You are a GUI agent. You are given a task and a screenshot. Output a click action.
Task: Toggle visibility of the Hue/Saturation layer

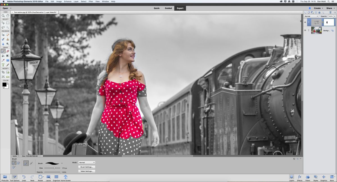pyautogui.click(x=305, y=22)
